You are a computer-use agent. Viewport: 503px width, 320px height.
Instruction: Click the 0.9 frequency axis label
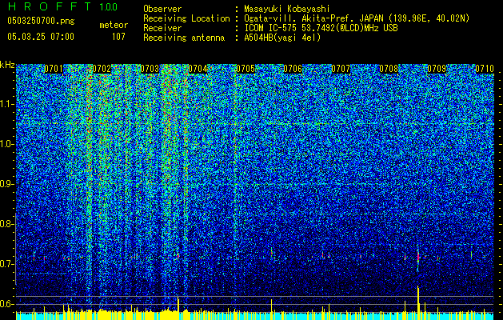click(6, 184)
